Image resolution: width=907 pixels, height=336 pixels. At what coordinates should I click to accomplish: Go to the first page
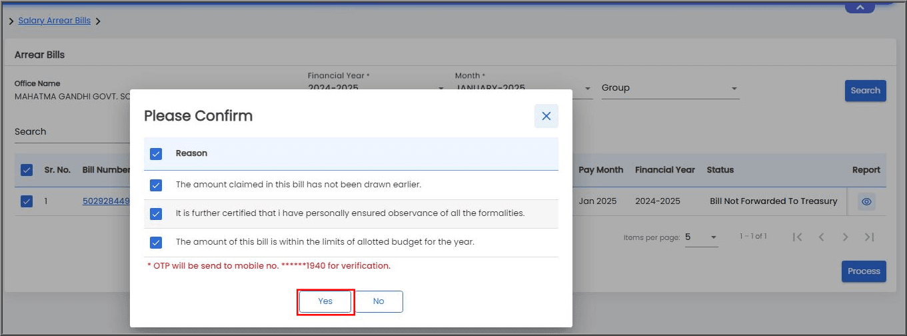click(x=797, y=237)
